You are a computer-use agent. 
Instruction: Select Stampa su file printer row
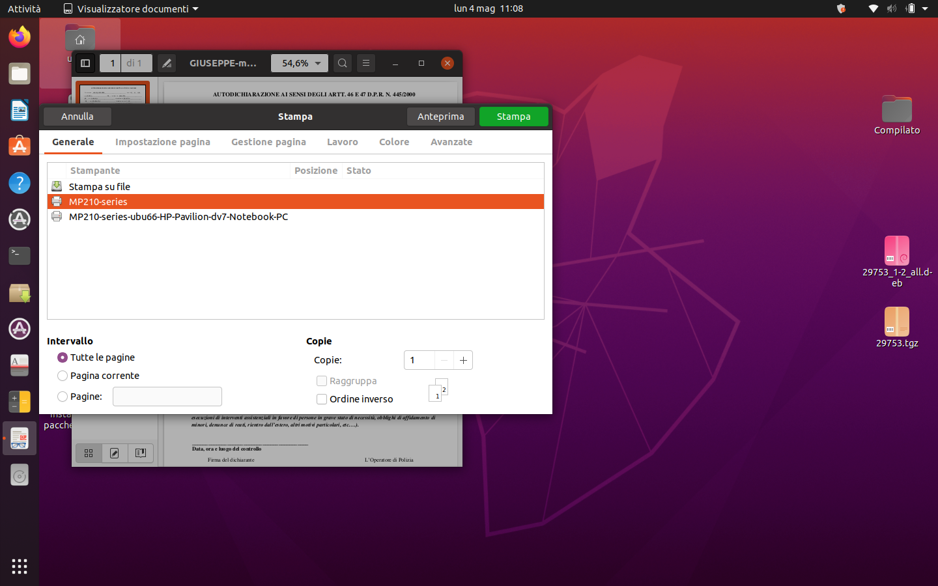tap(296, 186)
